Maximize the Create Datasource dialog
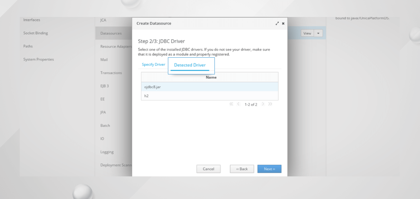This screenshot has height=199, width=420. (277, 23)
